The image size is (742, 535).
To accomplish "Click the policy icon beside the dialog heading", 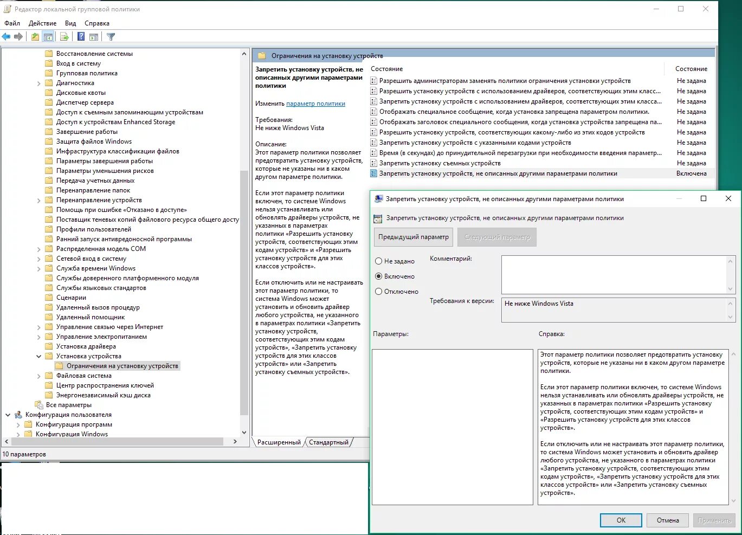I will pos(378,218).
